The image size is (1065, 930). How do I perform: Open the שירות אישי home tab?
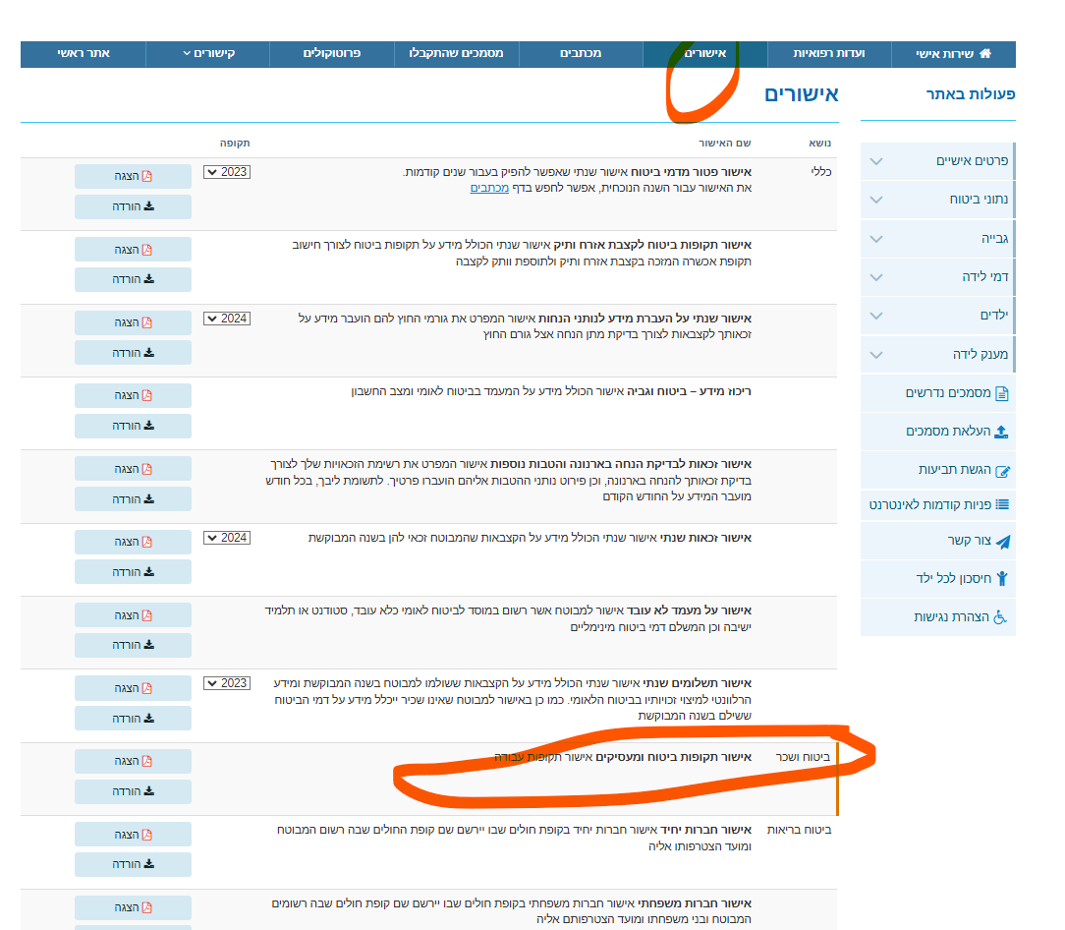(953, 54)
